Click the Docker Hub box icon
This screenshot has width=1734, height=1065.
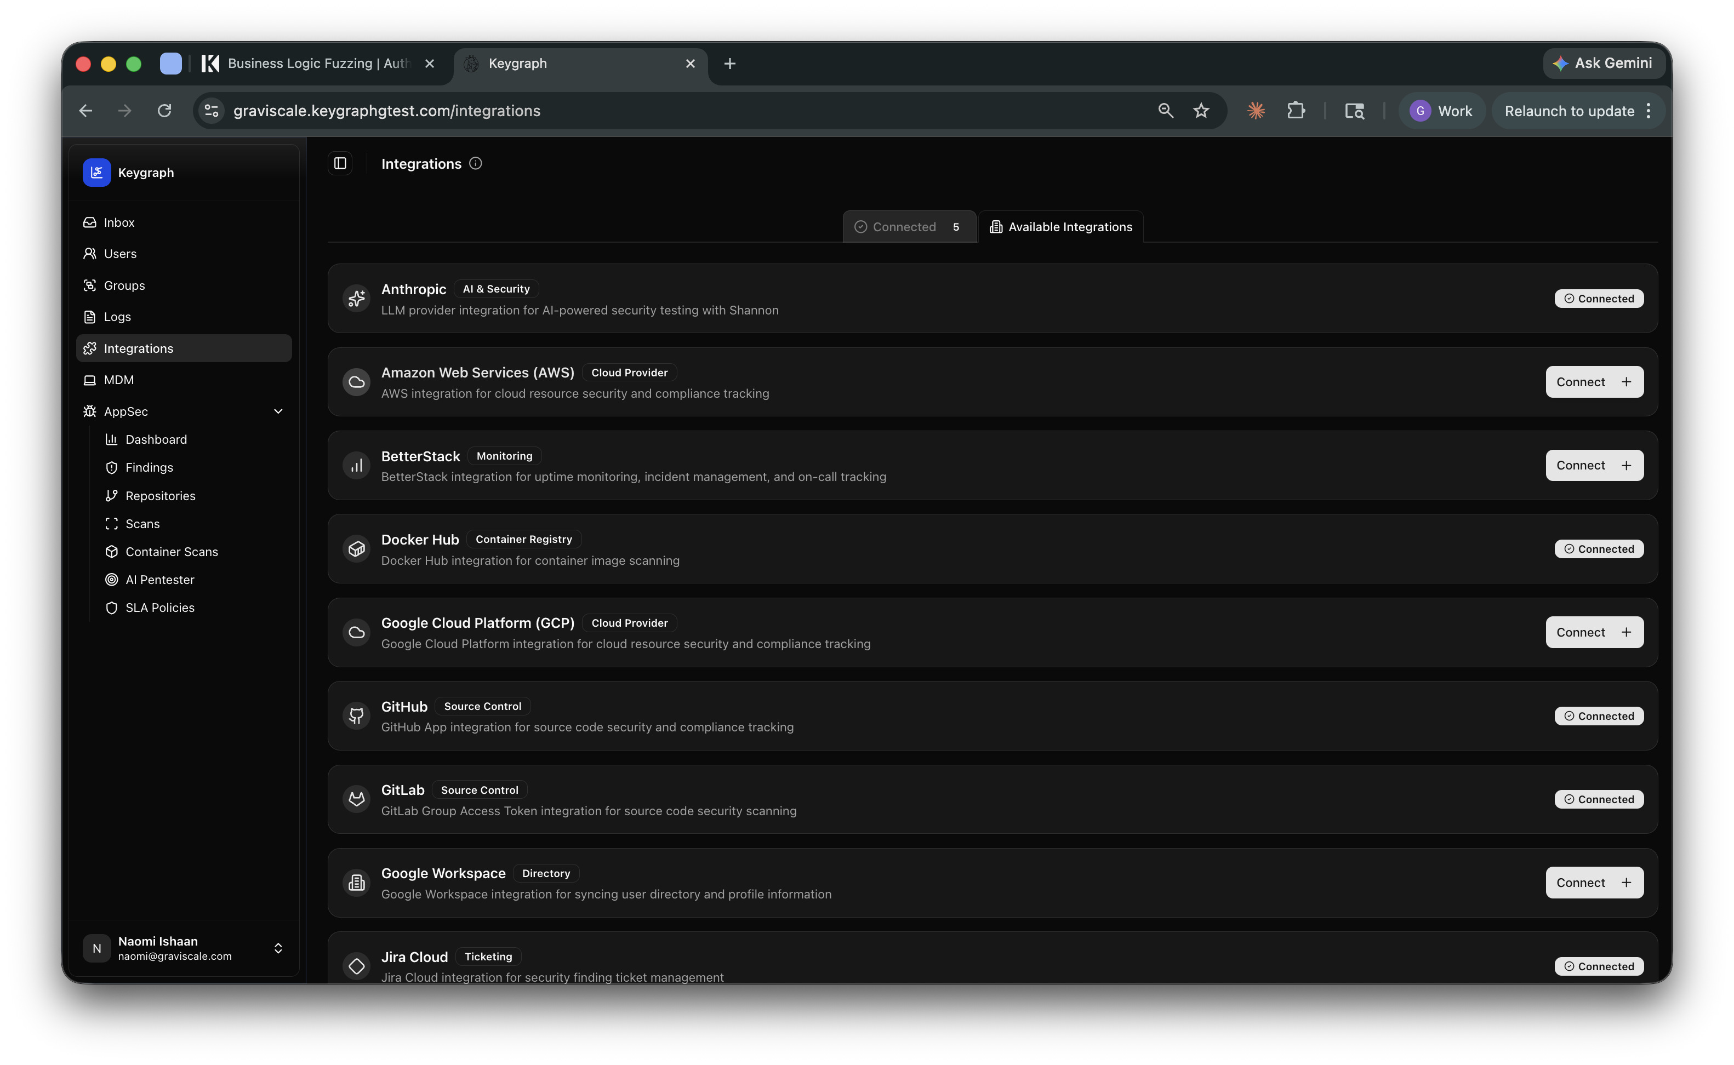pos(357,549)
